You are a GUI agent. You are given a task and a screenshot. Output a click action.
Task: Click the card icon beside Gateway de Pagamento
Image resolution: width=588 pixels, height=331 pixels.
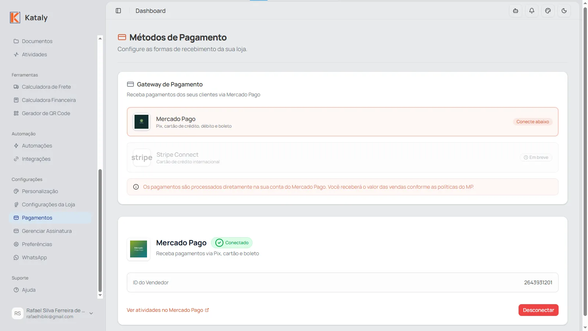130,84
